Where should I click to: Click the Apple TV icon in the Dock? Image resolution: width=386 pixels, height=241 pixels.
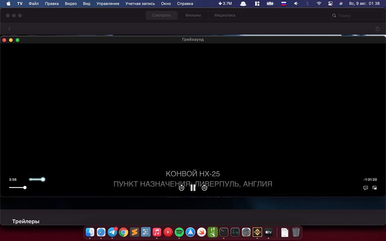tap(268, 232)
